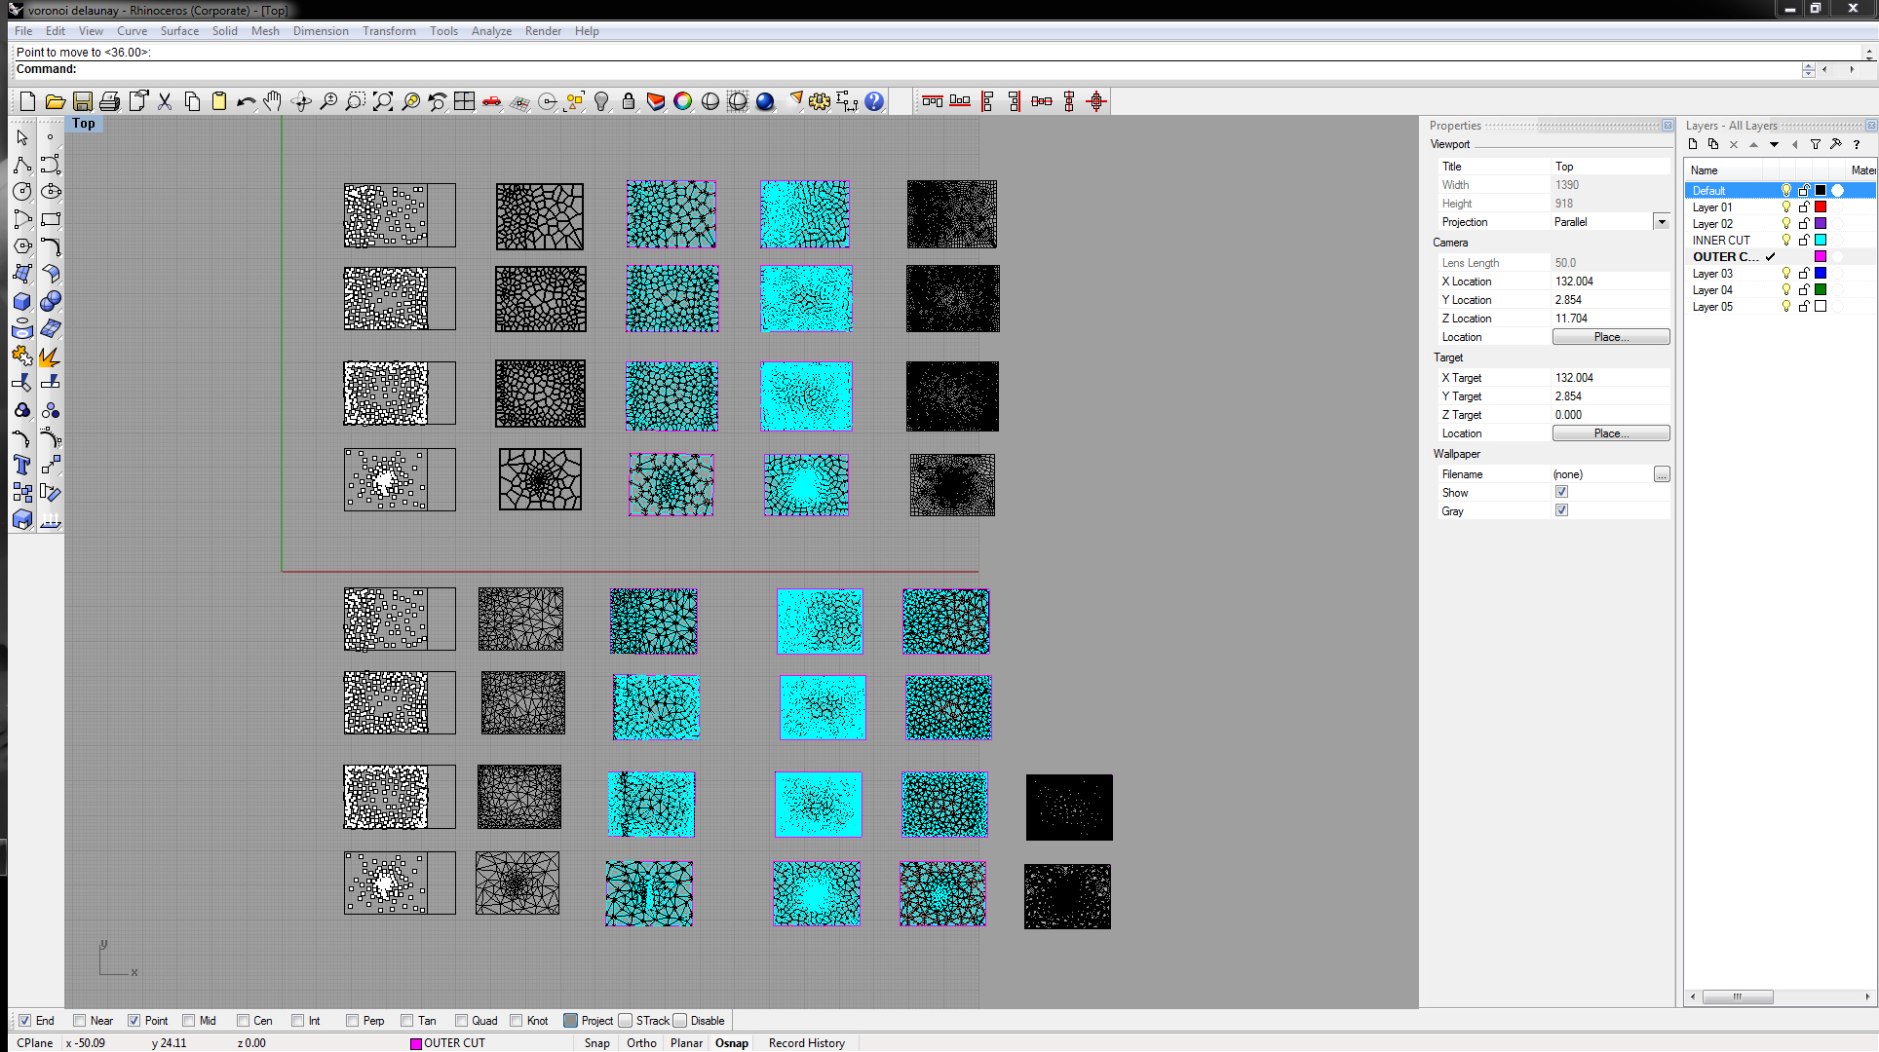
Task: Click the Print icon in the toolbar
Action: click(110, 101)
